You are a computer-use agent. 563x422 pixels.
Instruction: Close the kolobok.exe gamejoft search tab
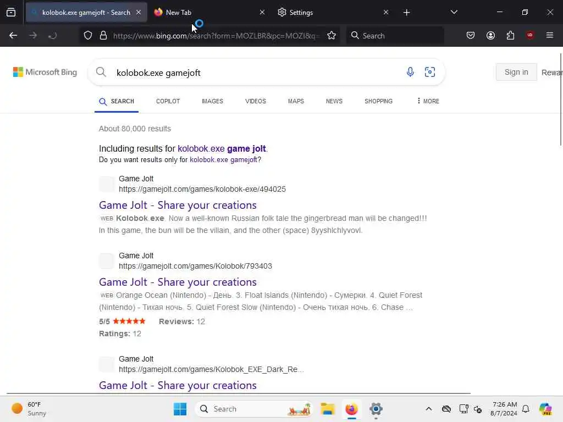click(139, 12)
